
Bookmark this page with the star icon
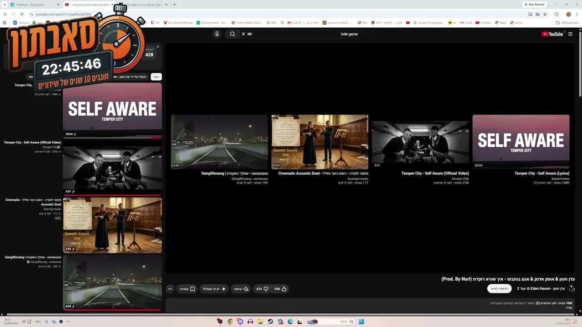545,14
